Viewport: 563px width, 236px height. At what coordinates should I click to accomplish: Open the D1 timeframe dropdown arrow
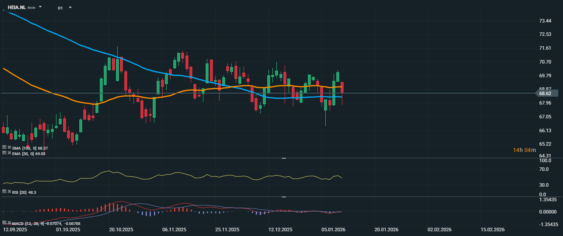pos(70,8)
